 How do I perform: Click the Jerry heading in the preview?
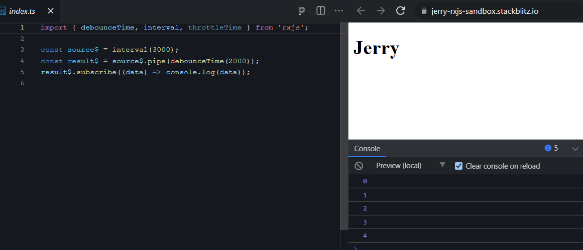tap(376, 48)
